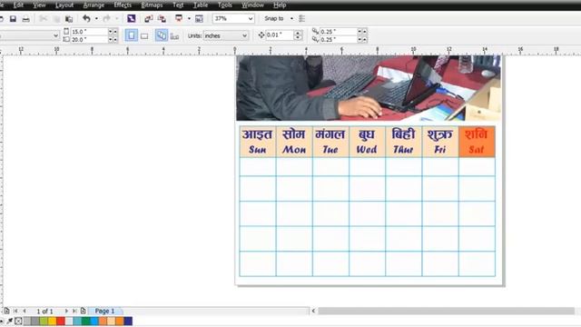581x327 pixels.
Task: Click the Undo arrow icon
Action: click(86, 18)
